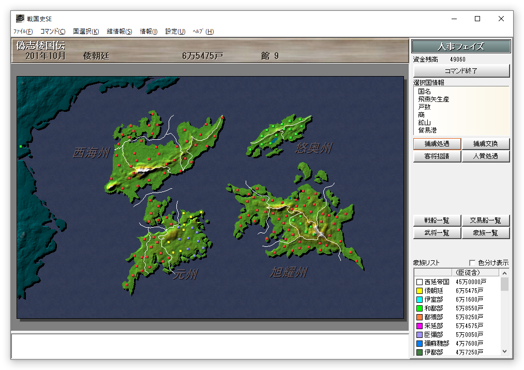Open the 国選択(K) menu
The image size is (524, 370).
click(x=86, y=32)
